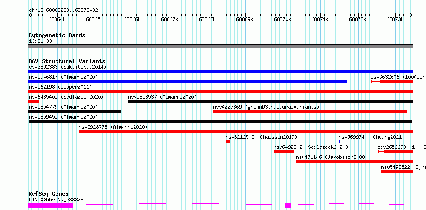Screen dimensions: 426x210
Task: Click the 13q21.33 band label
Action: [40, 42]
